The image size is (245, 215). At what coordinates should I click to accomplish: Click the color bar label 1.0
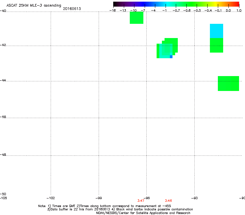[239, 11]
